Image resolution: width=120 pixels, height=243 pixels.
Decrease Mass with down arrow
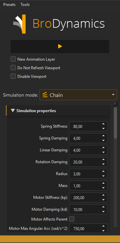104,188
